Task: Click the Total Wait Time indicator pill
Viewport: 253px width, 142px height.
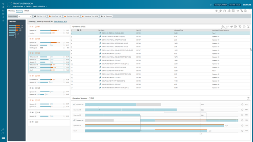Action: pos(72,16)
